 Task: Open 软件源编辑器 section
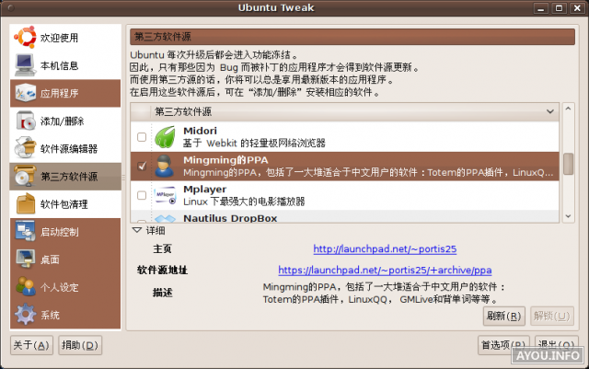[65, 148]
